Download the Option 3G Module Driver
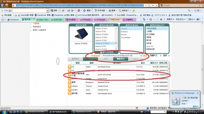 pyautogui.click(x=69, y=67)
